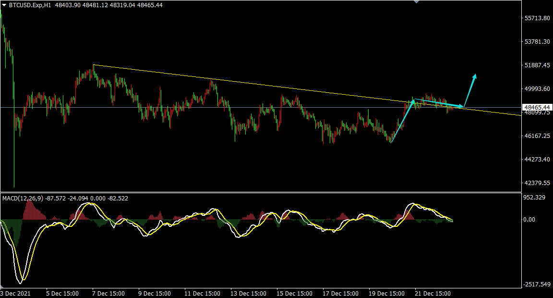Click the 51887.45 price axis value
This screenshot has width=553, height=298.
pos(537,65)
